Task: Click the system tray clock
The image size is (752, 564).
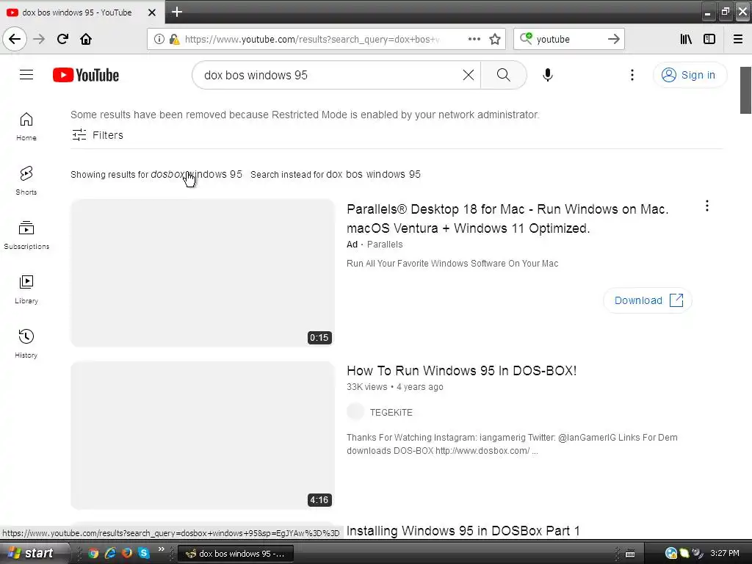Action: (725, 553)
